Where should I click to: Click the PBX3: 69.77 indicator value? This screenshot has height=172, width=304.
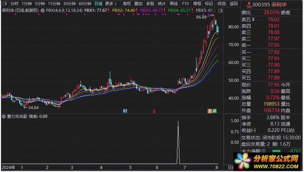151,10
